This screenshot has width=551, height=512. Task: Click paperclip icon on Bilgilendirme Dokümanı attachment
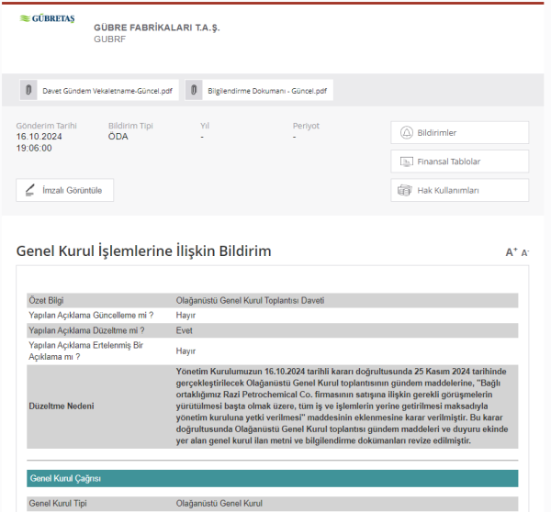pyautogui.click(x=195, y=91)
